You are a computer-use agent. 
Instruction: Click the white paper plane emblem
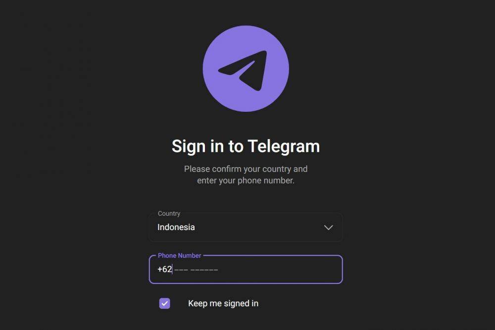[x=244, y=71]
